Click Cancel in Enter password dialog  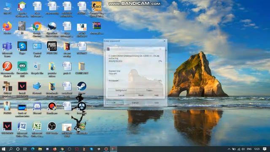coord(135,103)
